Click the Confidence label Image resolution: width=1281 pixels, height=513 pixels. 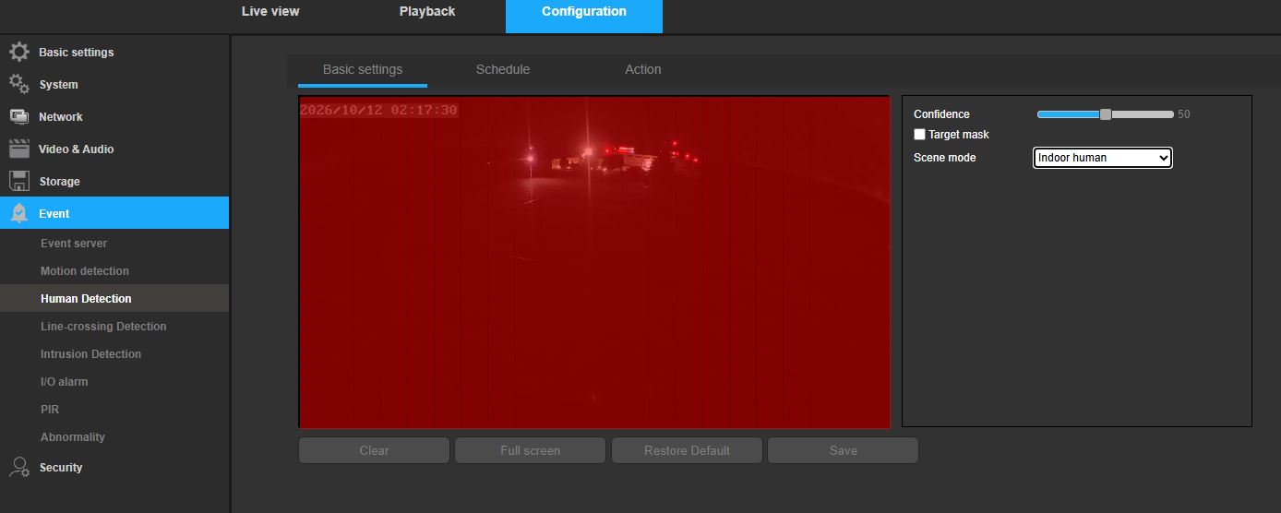(x=941, y=114)
